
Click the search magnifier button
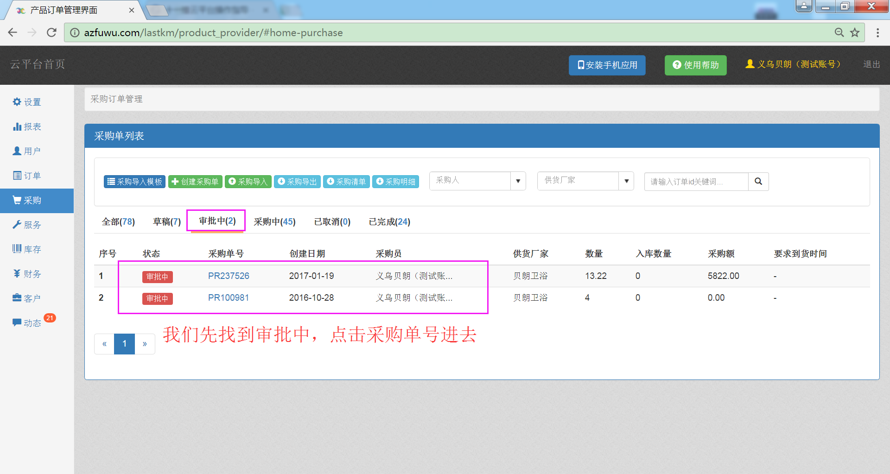tap(758, 182)
